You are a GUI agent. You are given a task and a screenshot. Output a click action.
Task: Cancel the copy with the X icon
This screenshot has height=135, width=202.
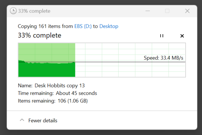pos(182,36)
